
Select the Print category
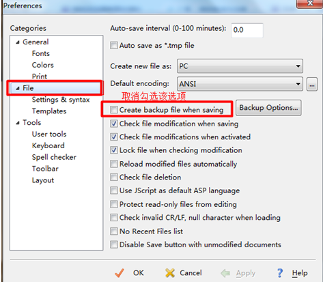click(x=40, y=76)
